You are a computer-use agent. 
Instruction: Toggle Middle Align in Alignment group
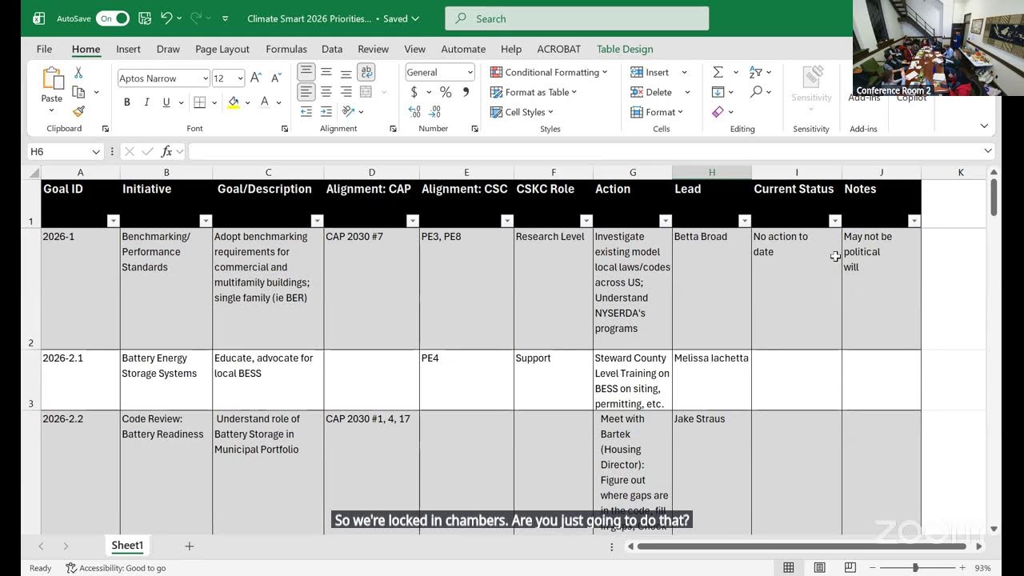tap(326, 72)
